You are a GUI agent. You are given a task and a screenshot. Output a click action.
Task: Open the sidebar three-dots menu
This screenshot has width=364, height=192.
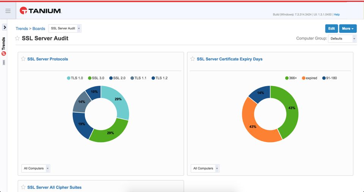point(4,63)
